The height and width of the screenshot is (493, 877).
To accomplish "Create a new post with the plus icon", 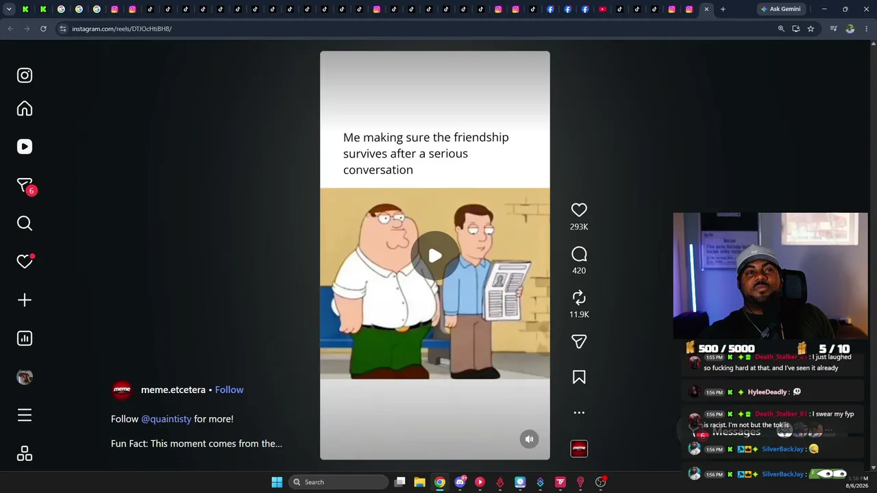I will click(x=25, y=300).
